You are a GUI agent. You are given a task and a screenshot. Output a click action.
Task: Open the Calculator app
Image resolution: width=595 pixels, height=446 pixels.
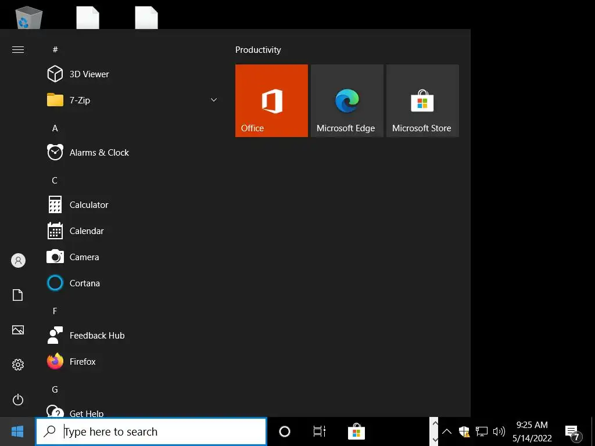tap(131, 205)
